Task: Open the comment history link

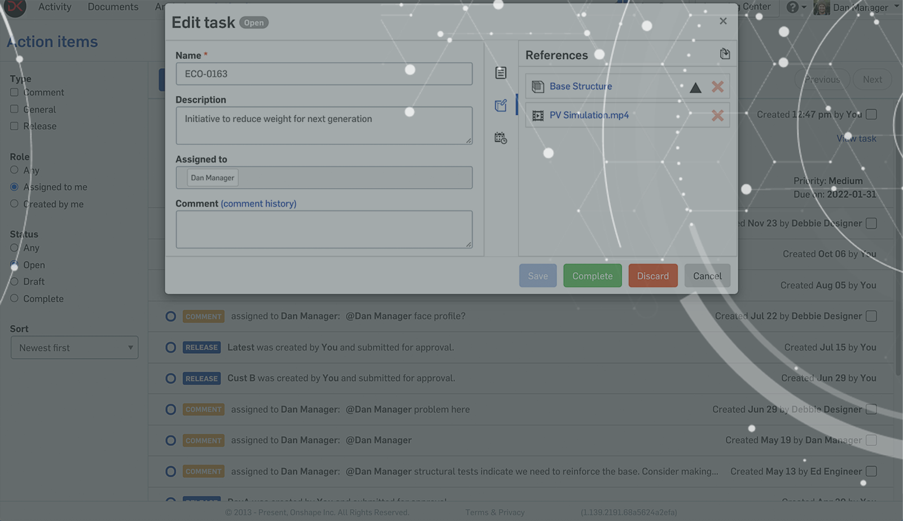Action: (x=258, y=204)
